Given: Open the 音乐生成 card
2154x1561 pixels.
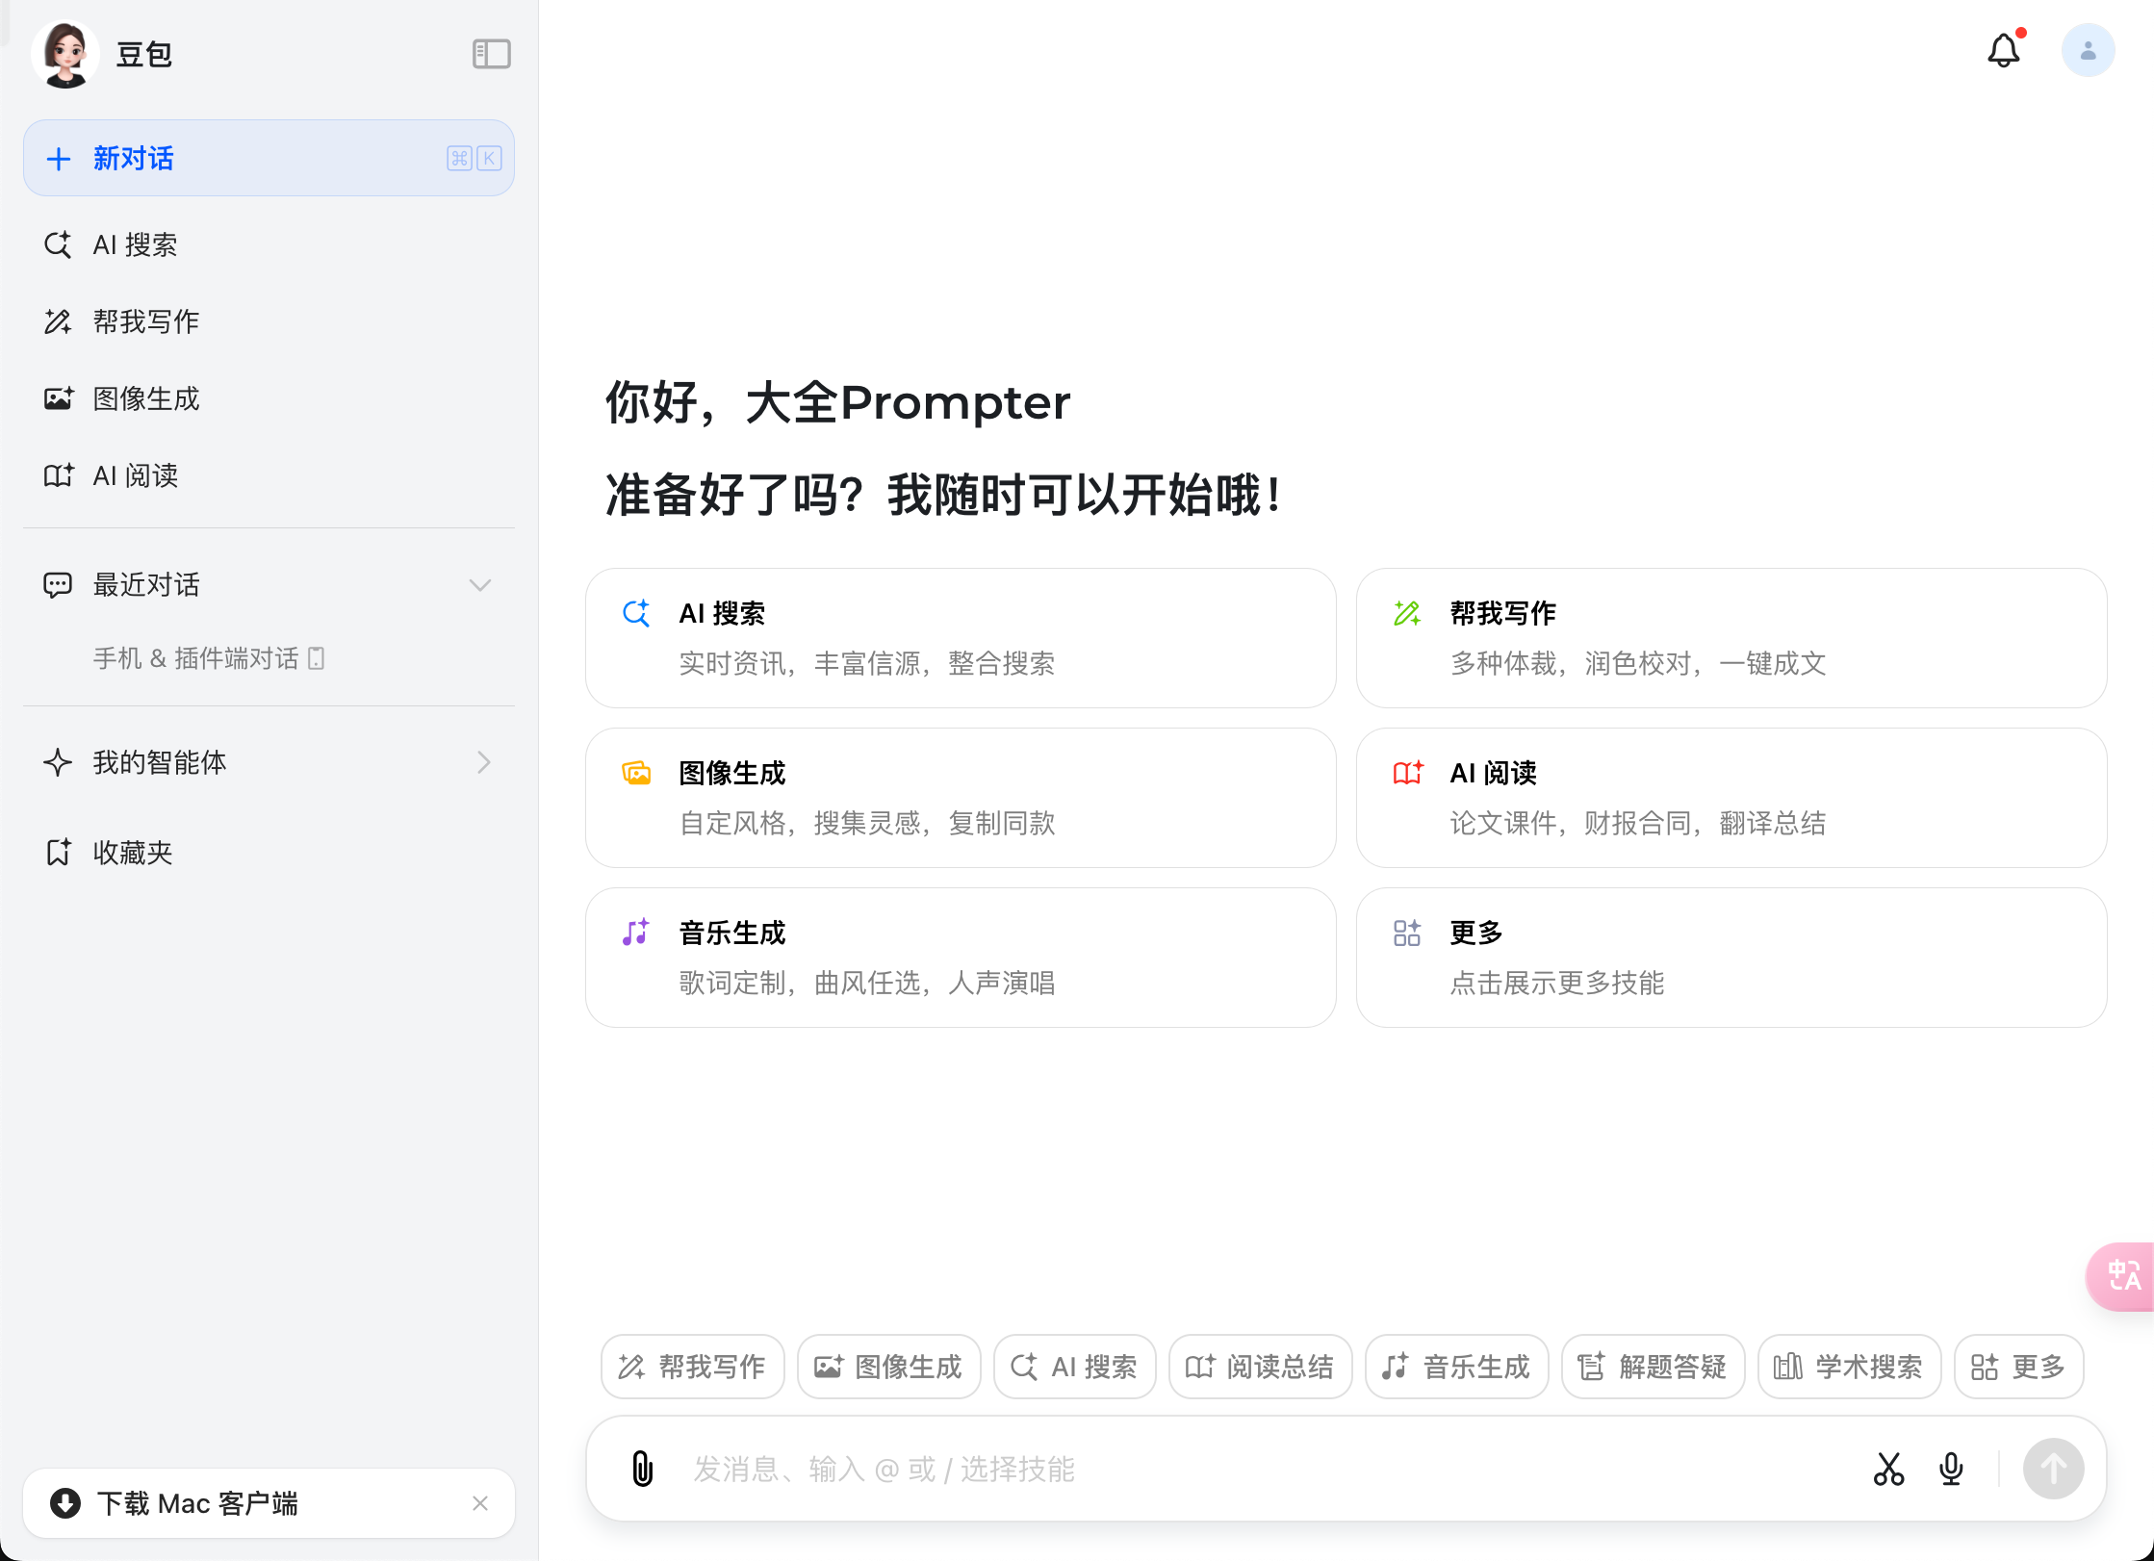Looking at the screenshot, I should click(x=960, y=958).
